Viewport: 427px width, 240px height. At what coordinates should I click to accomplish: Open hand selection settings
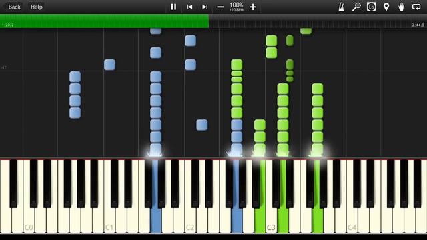pyautogui.click(x=401, y=7)
